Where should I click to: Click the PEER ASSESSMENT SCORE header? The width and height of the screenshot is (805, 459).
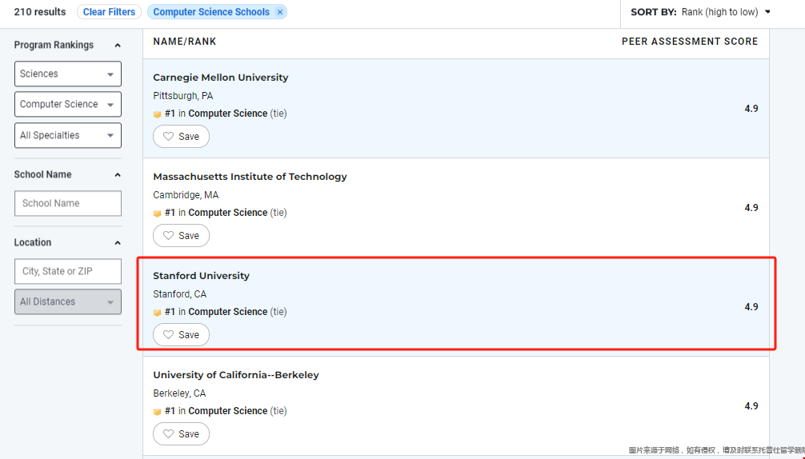point(690,42)
